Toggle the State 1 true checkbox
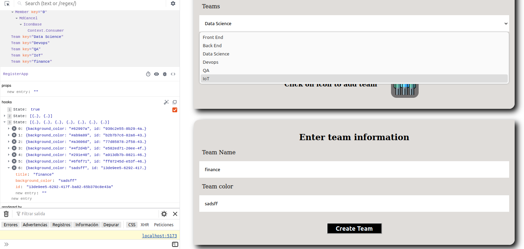 (x=175, y=110)
